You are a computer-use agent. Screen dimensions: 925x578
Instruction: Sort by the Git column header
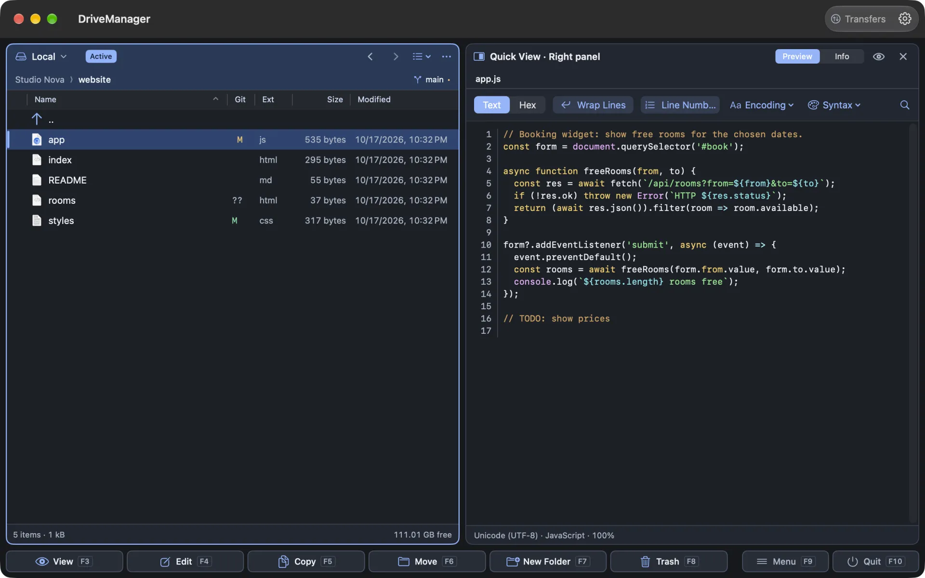tap(240, 99)
